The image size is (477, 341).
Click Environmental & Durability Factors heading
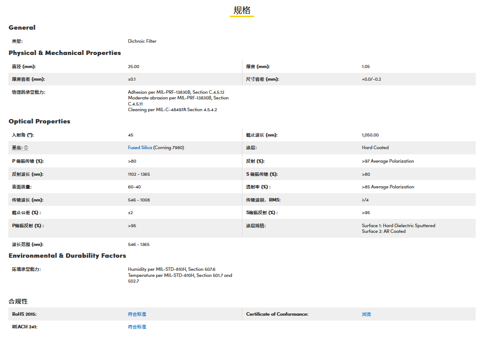67,256
